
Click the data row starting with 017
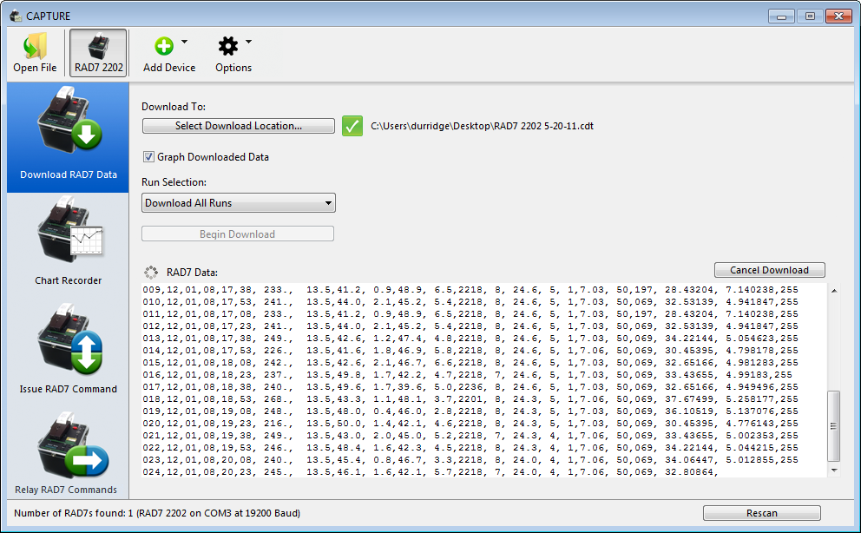click(x=470, y=387)
